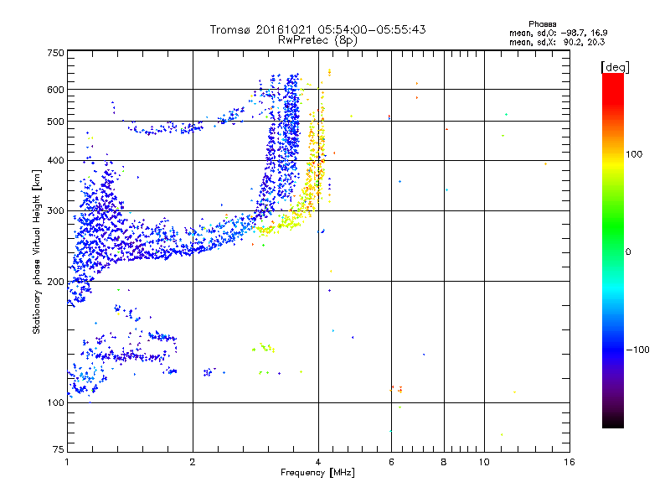The height and width of the screenshot is (503, 670).
Task: Click x-axis tick label '10'
Action: [x=484, y=462]
